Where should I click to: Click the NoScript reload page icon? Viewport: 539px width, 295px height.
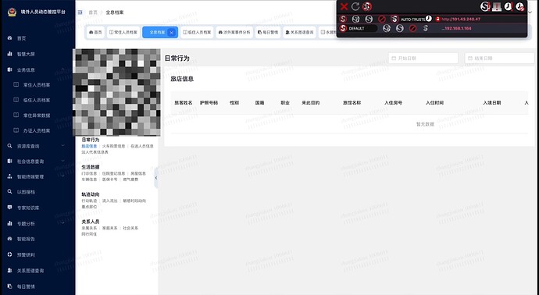click(x=355, y=6)
